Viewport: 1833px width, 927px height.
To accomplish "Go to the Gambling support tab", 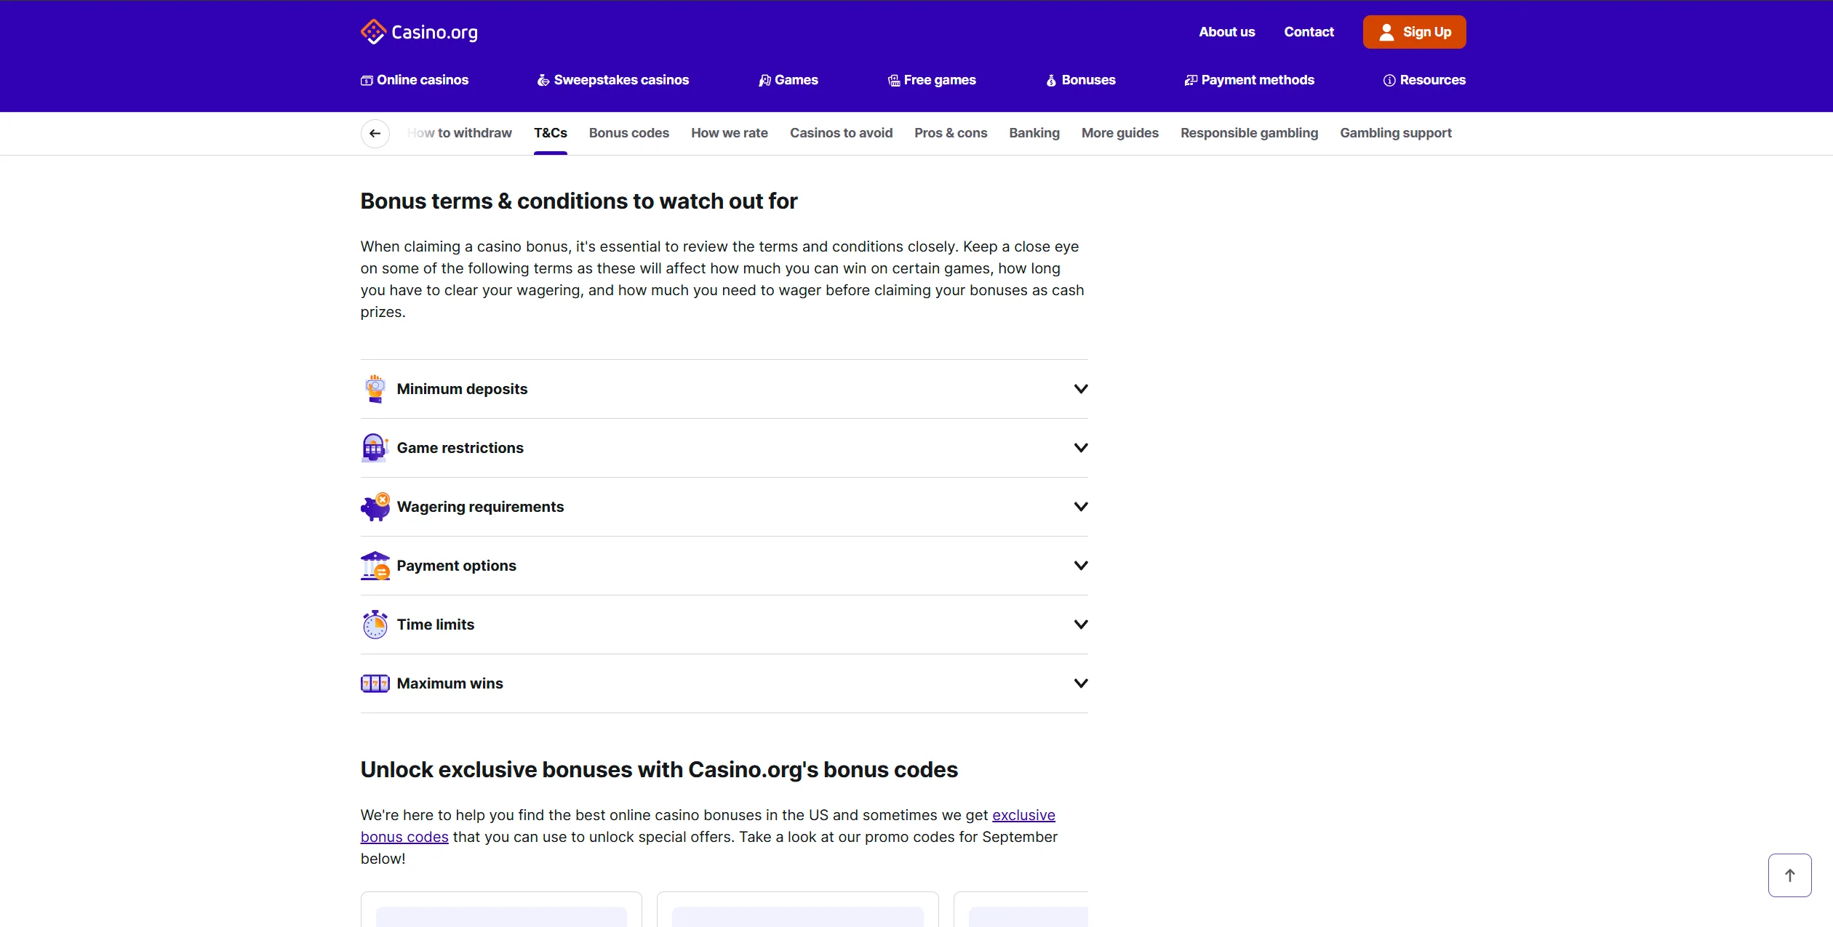I will tap(1396, 133).
